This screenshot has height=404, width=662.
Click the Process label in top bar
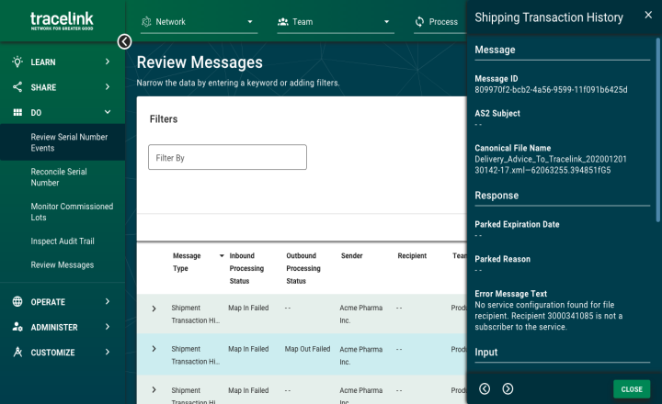tap(443, 22)
